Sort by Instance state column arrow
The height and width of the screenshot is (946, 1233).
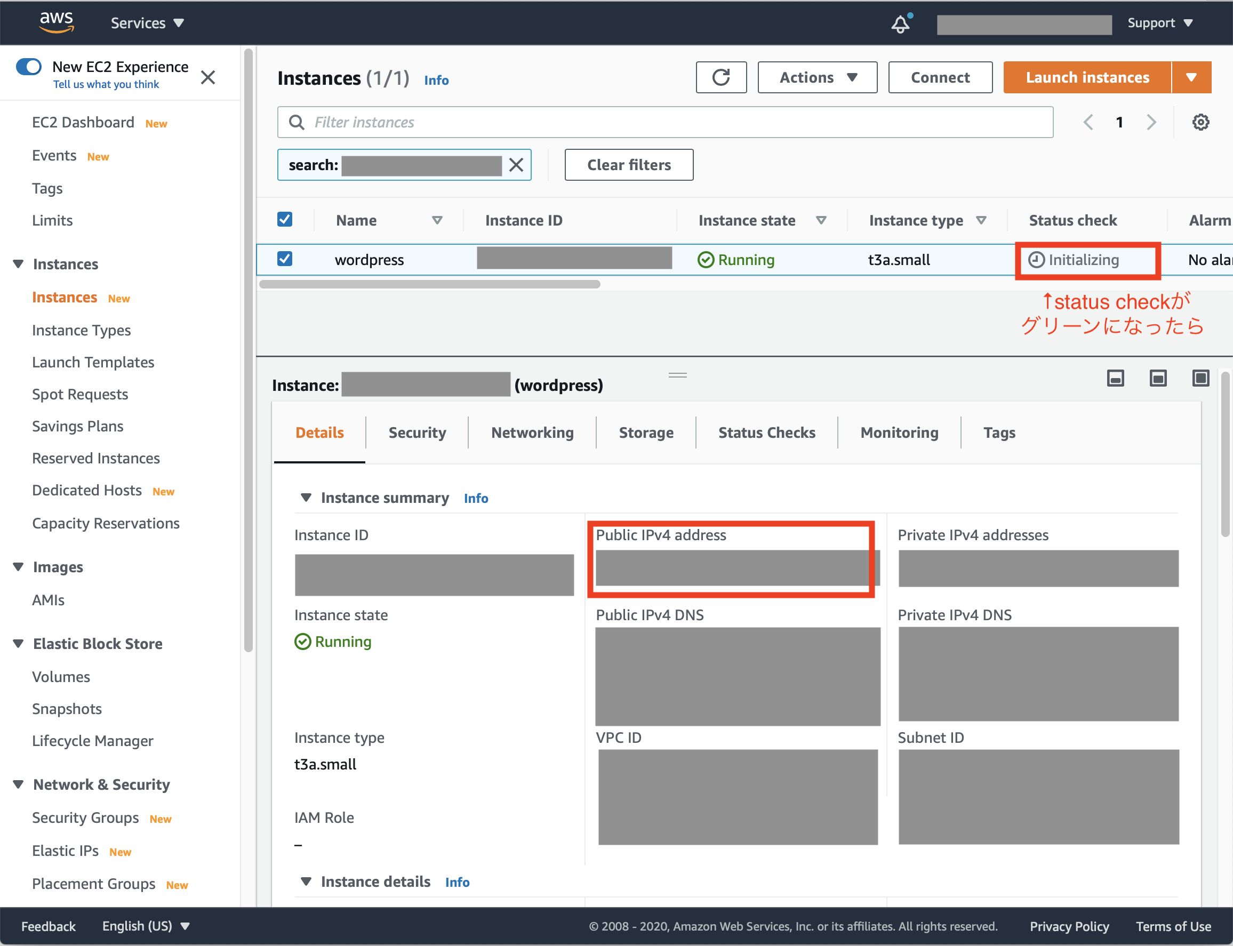[821, 220]
